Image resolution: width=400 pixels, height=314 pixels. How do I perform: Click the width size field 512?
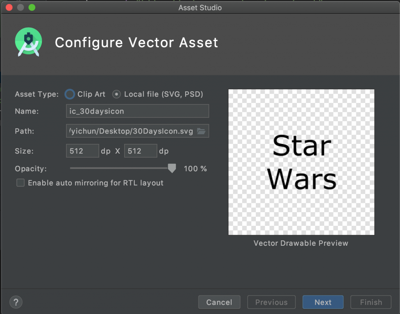coord(82,151)
